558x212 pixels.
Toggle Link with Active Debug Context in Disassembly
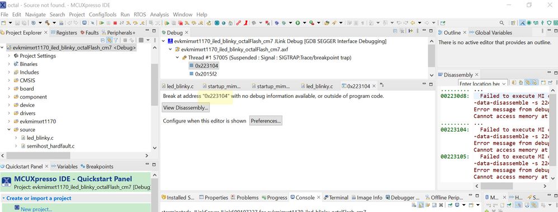528,83
